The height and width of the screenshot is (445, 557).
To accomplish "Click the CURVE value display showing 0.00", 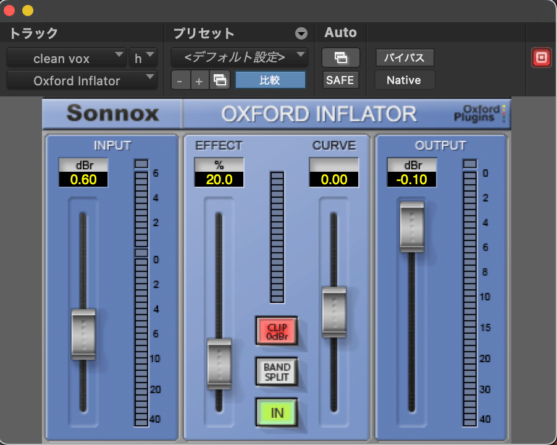I will (334, 180).
